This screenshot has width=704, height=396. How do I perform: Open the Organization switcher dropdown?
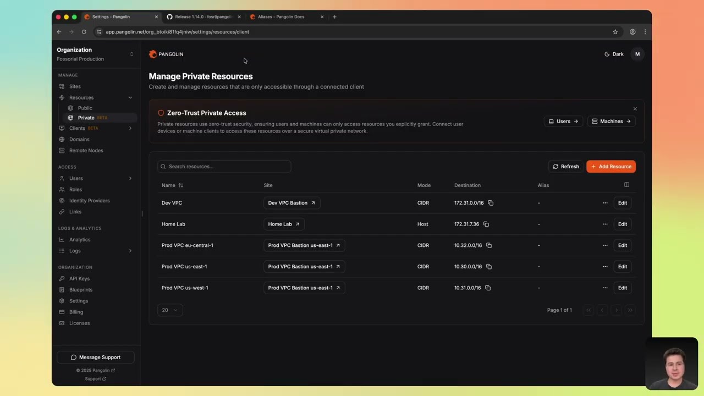tap(96, 54)
